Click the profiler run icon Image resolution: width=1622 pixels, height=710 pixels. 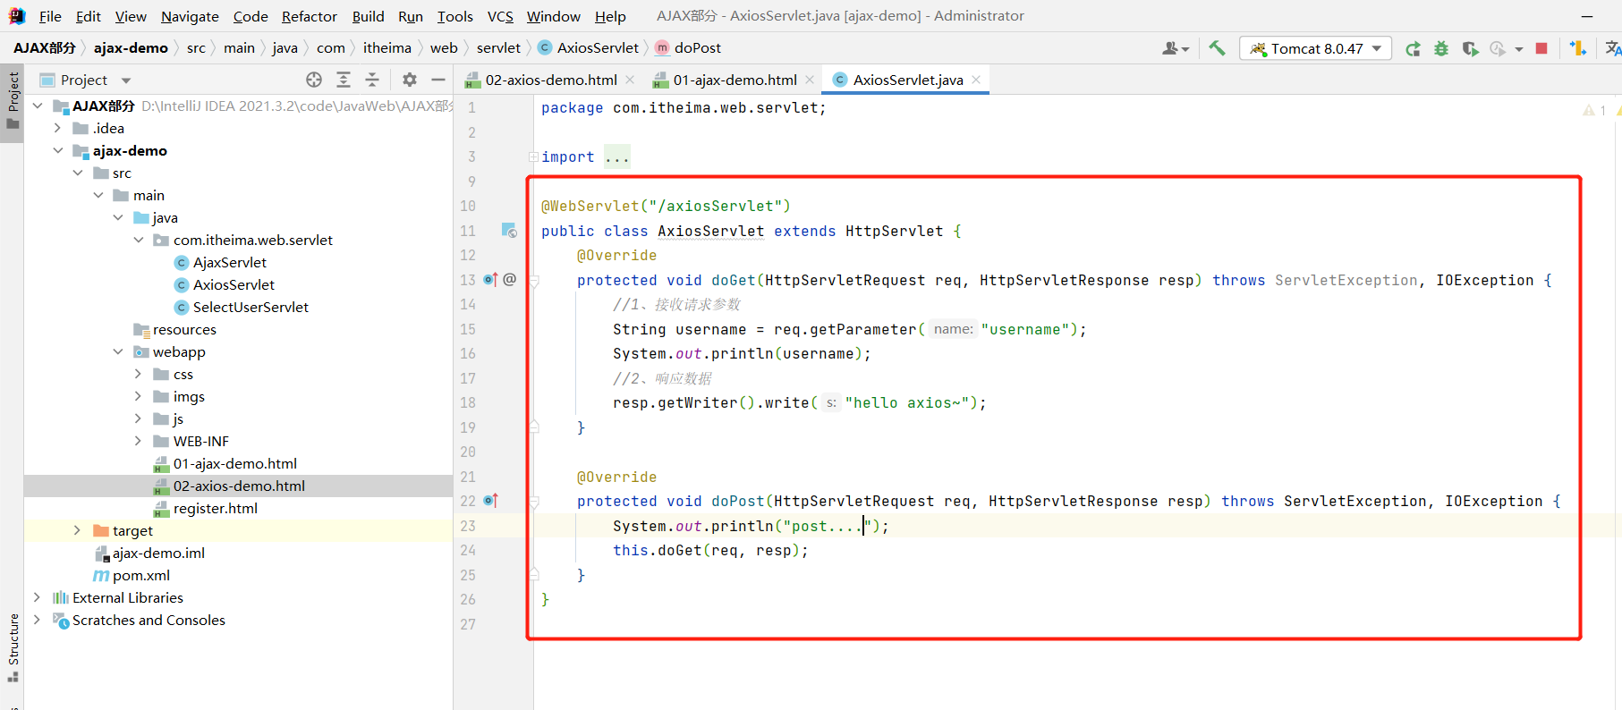click(1498, 48)
